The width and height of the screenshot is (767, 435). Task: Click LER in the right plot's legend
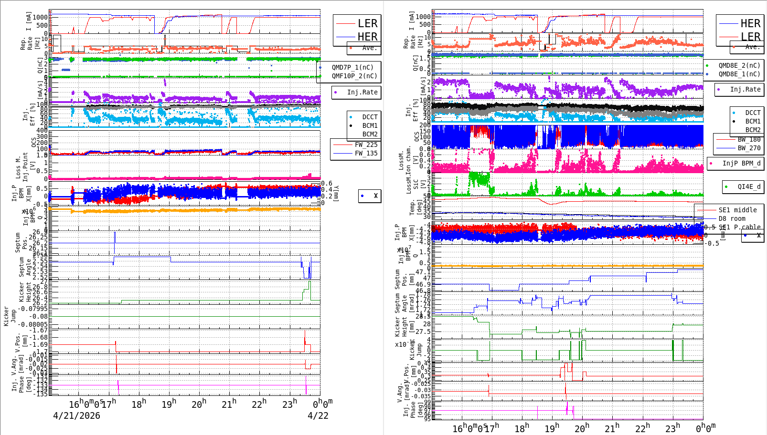point(750,37)
